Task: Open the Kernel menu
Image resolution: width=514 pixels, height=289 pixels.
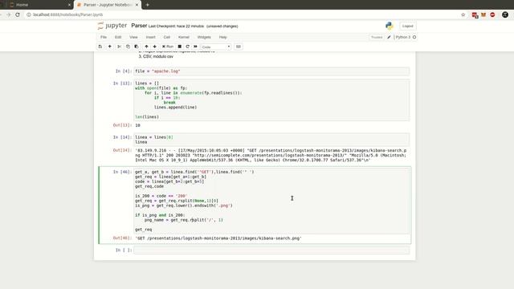Action: [x=184, y=37]
